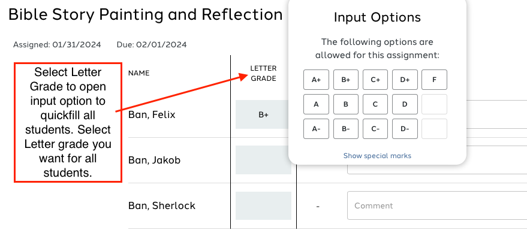Choose the B+ grade button
The image size is (527, 233).
[x=346, y=80]
